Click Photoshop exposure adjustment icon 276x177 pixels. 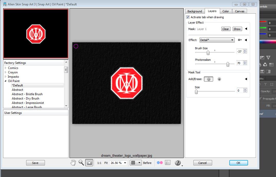pyautogui.click(x=262, y=57)
